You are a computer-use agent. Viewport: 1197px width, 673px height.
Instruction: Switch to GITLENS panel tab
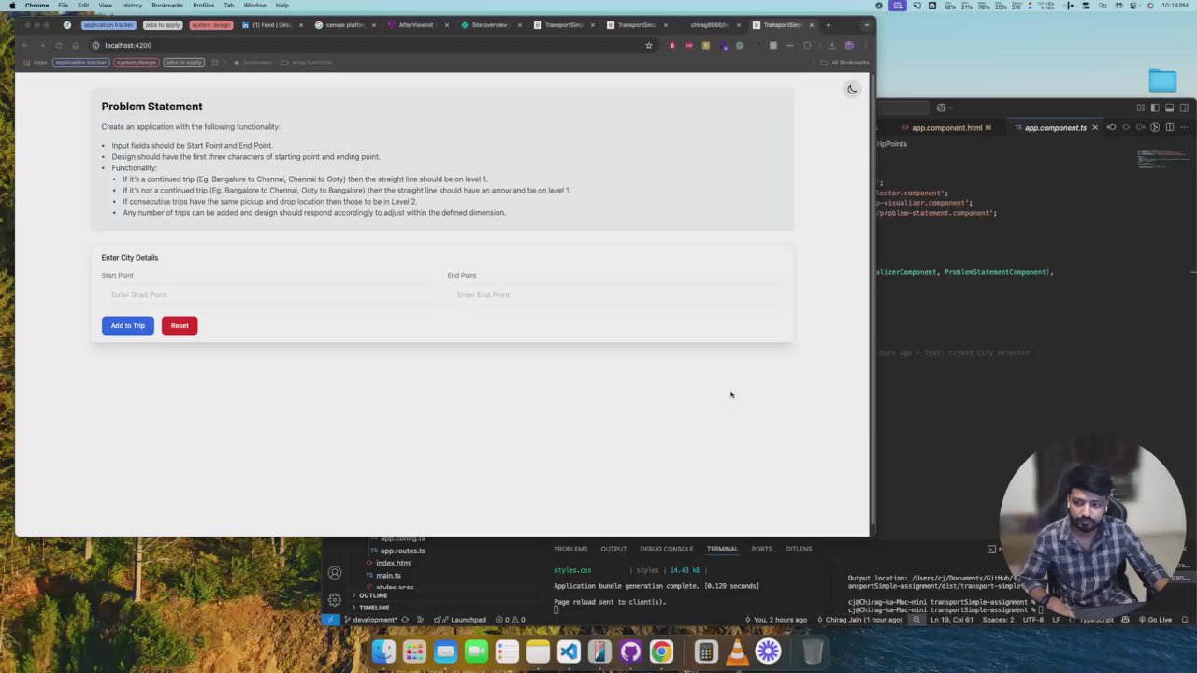799,549
